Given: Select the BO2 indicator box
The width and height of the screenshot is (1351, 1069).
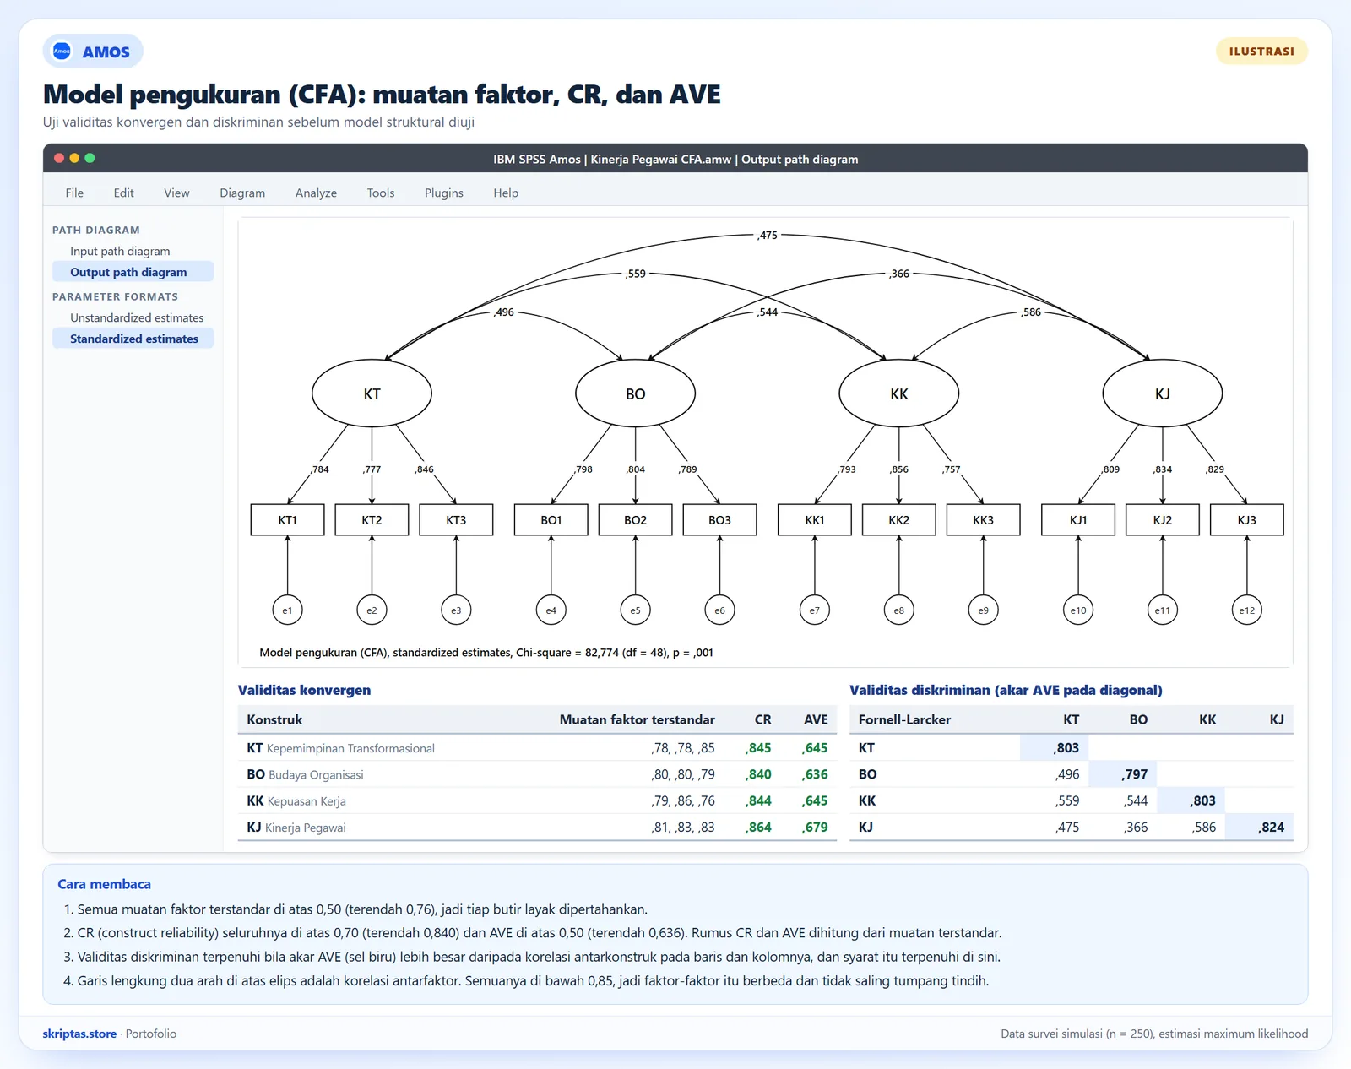Looking at the screenshot, I should (635, 520).
